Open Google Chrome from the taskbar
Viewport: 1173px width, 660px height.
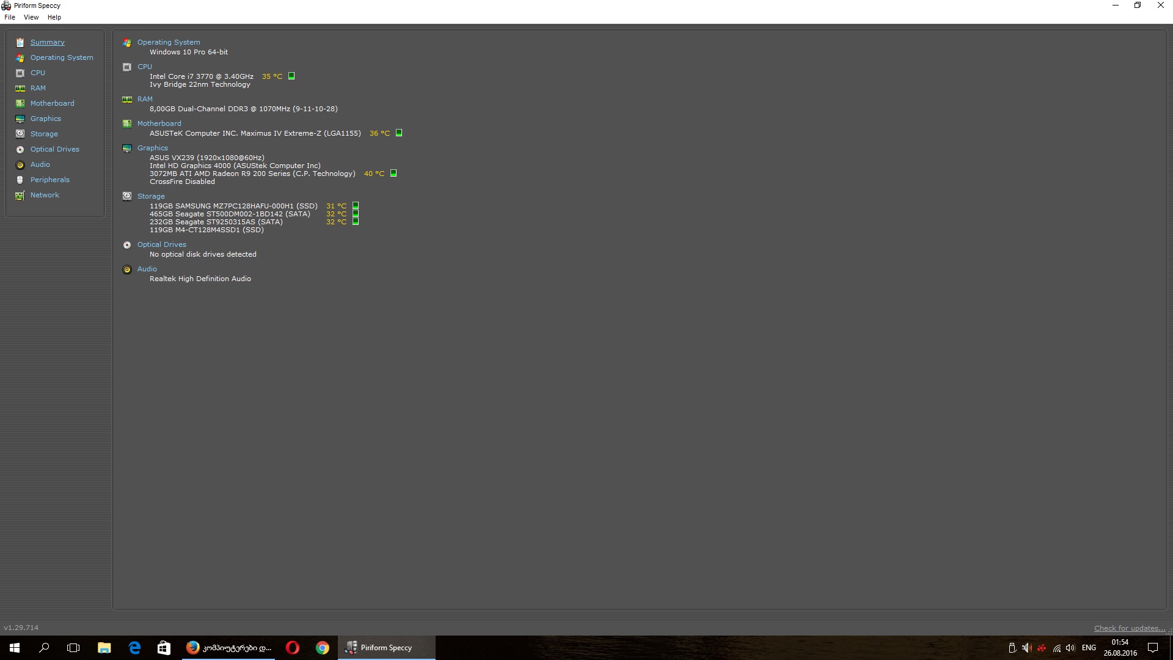[323, 648]
